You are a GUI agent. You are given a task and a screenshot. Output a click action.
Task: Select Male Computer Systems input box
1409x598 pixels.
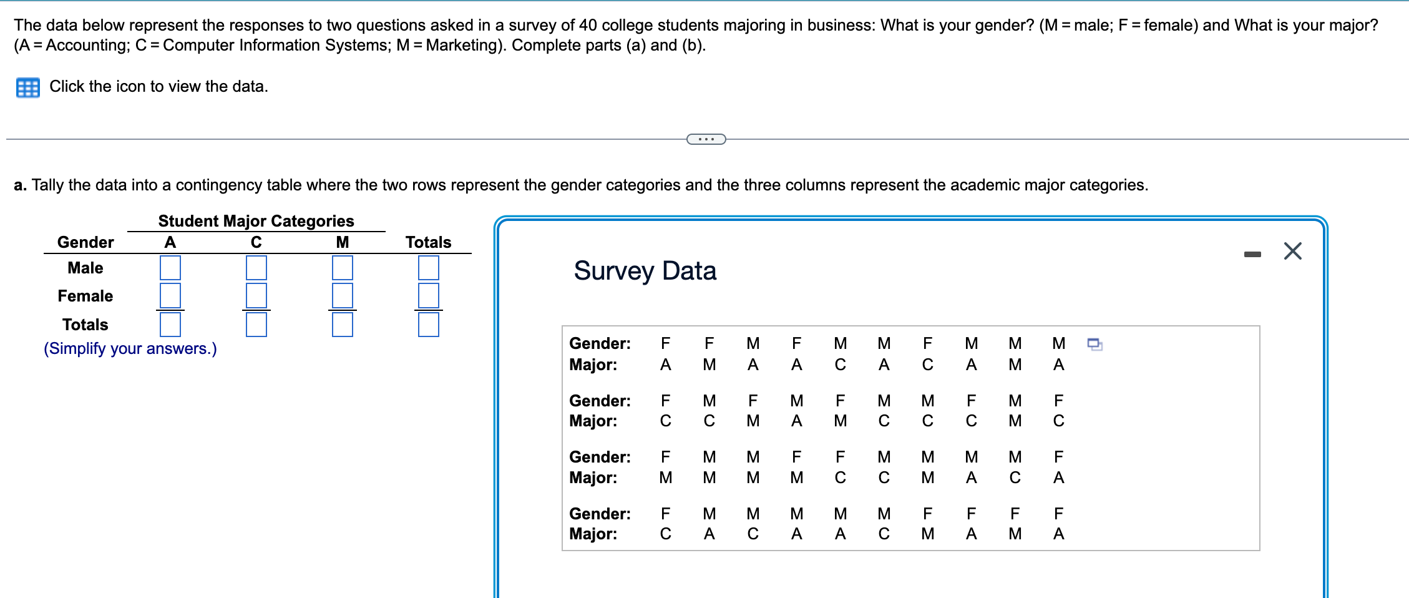coord(256,268)
